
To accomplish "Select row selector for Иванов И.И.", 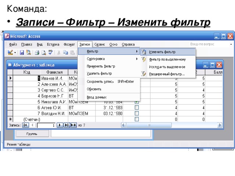I will coord(10,78).
